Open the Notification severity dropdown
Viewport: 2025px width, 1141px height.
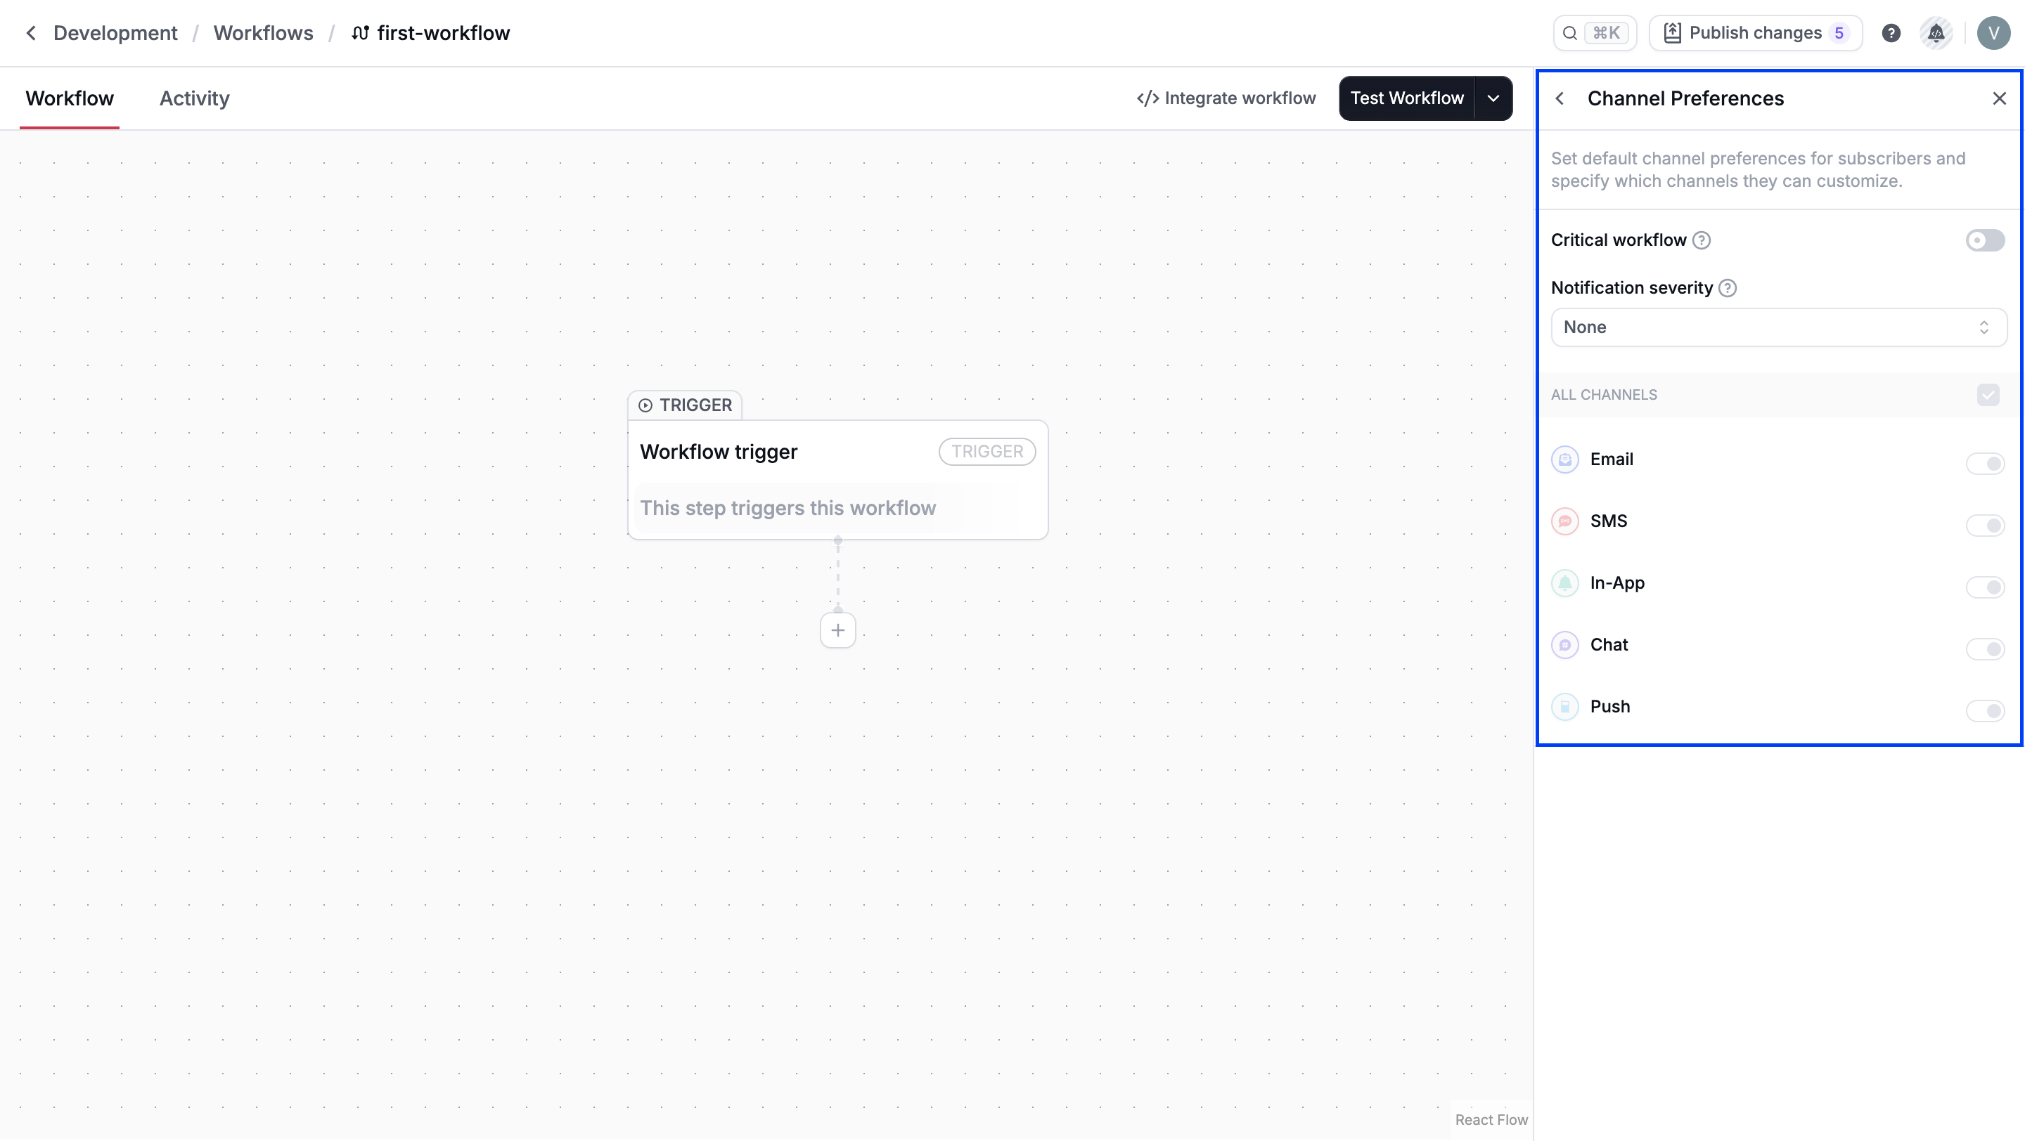pos(1777,327)
